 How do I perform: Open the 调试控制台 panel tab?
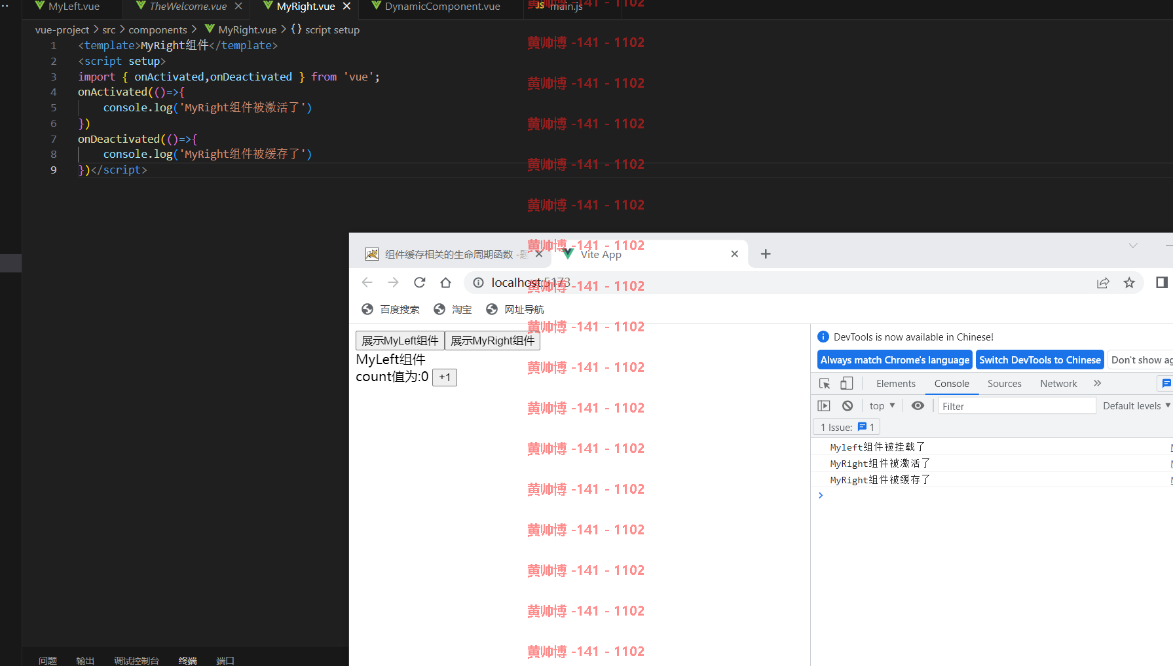[x=136, y=660]
